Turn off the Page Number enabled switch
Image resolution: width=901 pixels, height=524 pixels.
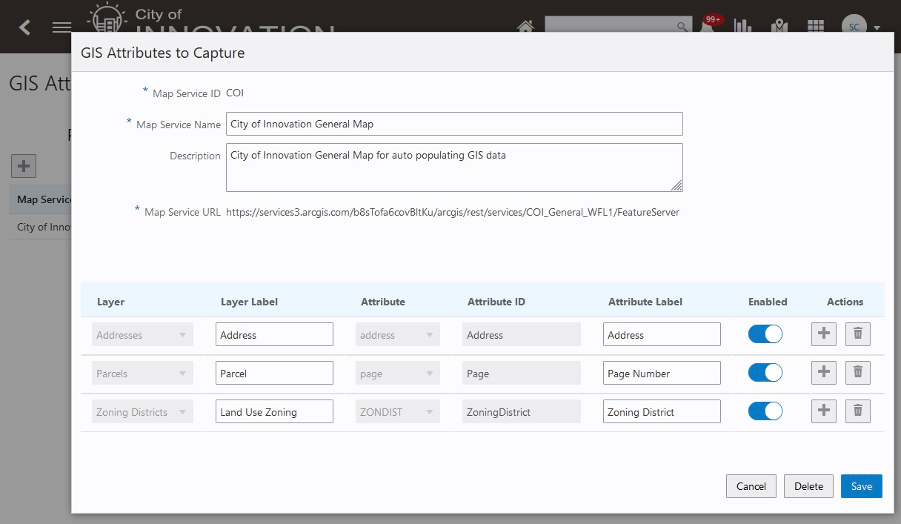point(765,373)
